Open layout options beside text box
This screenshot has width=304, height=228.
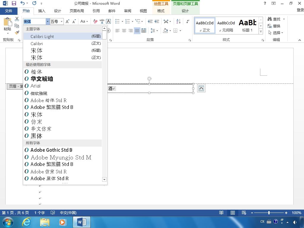[x=201, y=88]
